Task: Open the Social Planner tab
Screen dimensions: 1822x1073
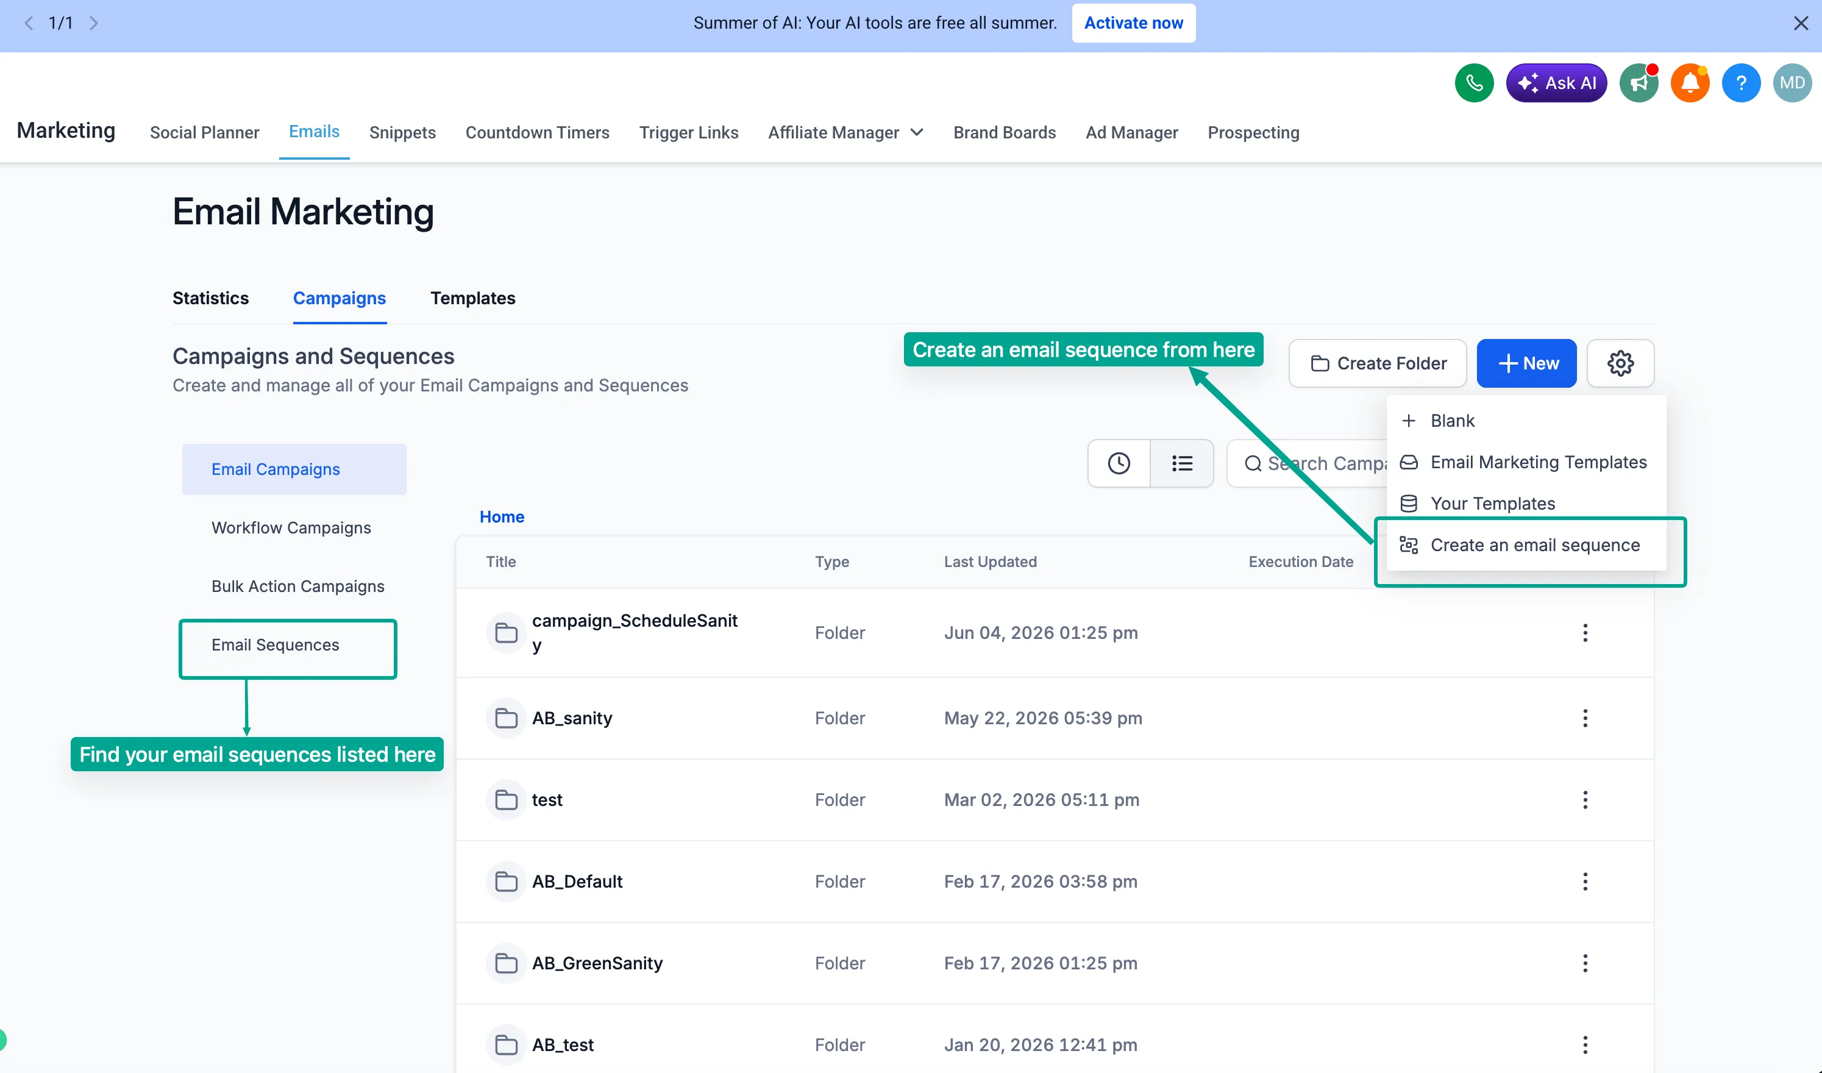Action: (205, 132)
